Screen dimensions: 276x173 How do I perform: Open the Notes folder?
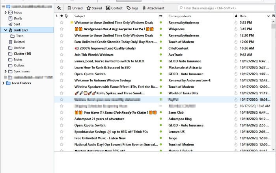tap(18, 59)
